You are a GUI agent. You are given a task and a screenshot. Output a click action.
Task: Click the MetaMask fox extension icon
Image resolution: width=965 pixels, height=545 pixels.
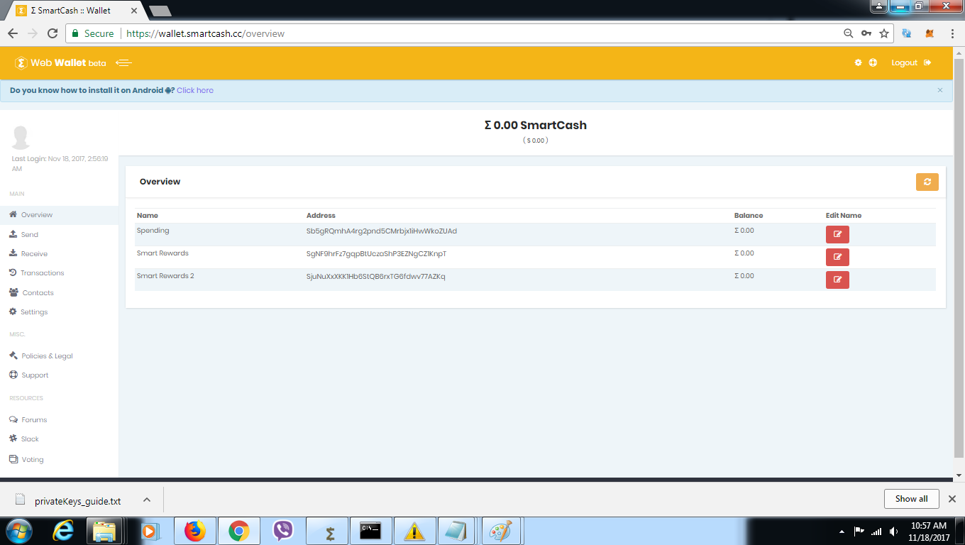930,33
